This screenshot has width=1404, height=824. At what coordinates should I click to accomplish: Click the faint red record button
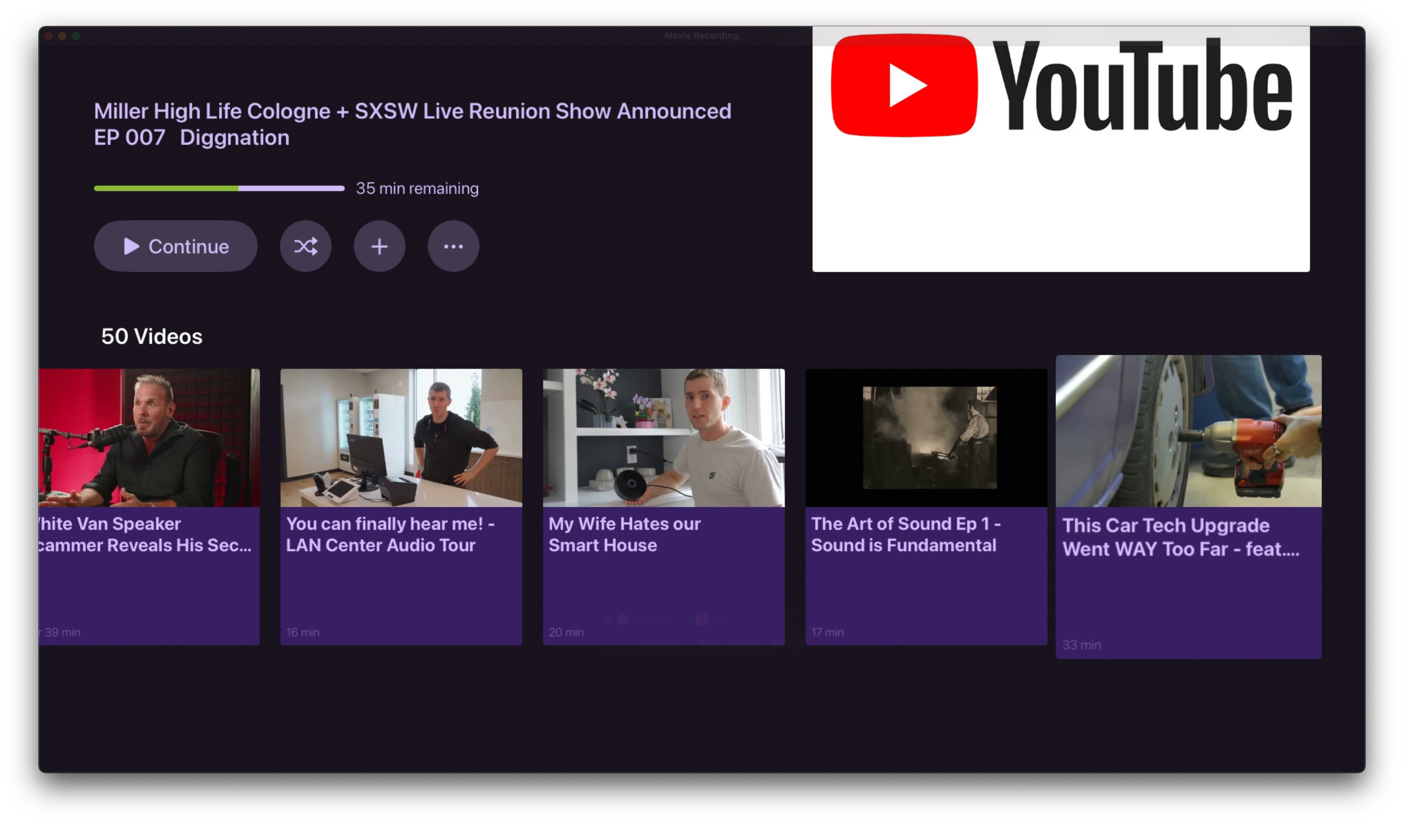(x=701, y=619)
